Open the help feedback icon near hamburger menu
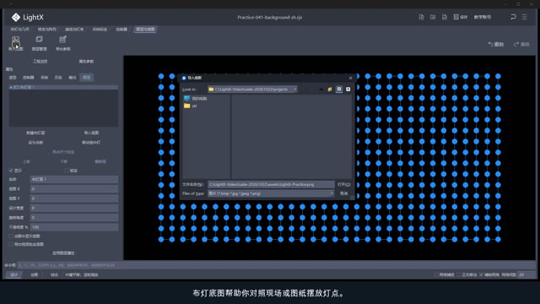The height and width of the screenshot is (304, 540). [513, 17]
